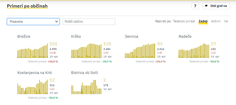The height and width of the screenshot is (105, 236).
Task: Click the share arrow icon on Deli graf na
Action: pos(206,6)
